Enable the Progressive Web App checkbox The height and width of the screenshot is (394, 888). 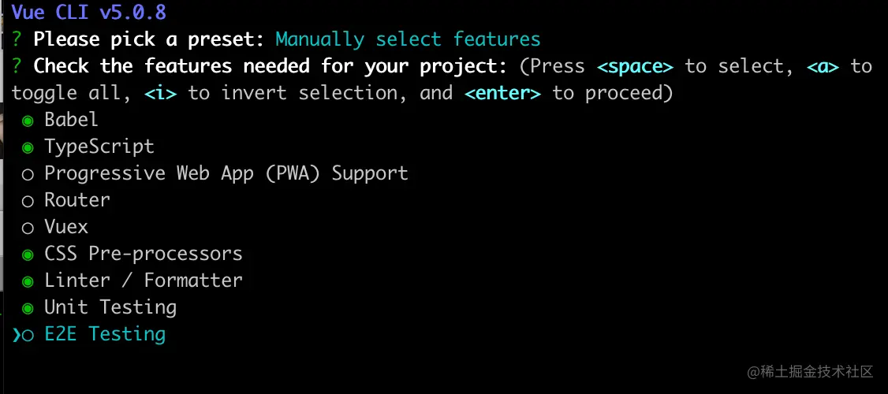[x=28, y=174]
